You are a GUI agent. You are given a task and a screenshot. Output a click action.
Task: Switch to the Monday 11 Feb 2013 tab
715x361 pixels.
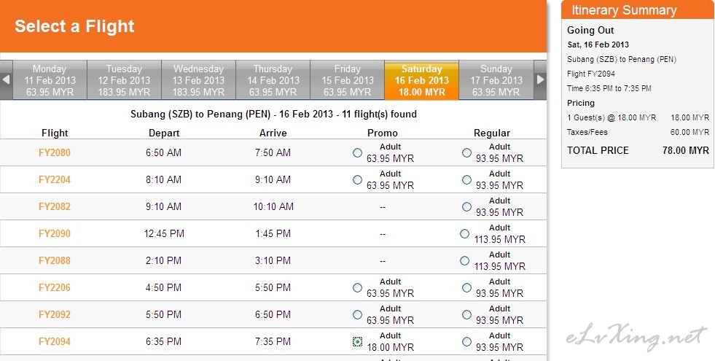coord(50,80)
